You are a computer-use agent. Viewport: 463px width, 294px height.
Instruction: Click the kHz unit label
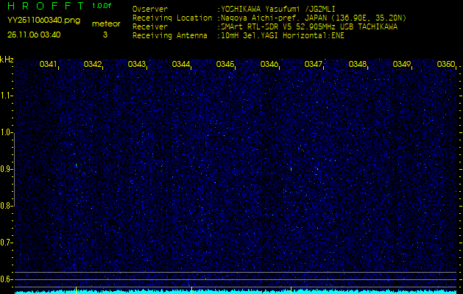tap(7, 60)
